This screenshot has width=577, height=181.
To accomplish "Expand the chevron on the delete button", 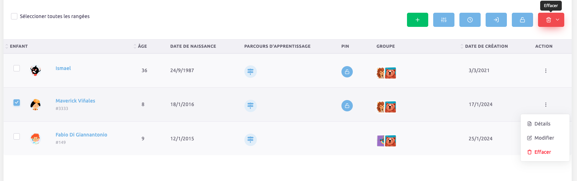I will point(558,20).
